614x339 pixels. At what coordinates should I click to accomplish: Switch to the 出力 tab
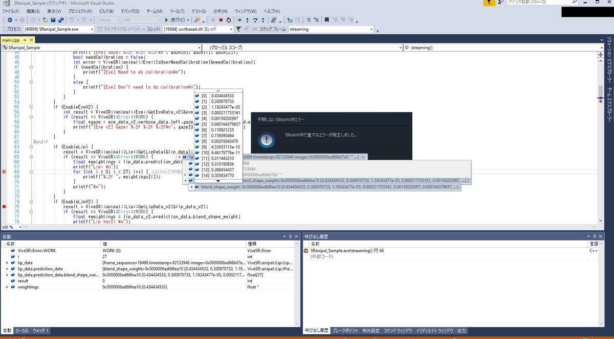462,331
